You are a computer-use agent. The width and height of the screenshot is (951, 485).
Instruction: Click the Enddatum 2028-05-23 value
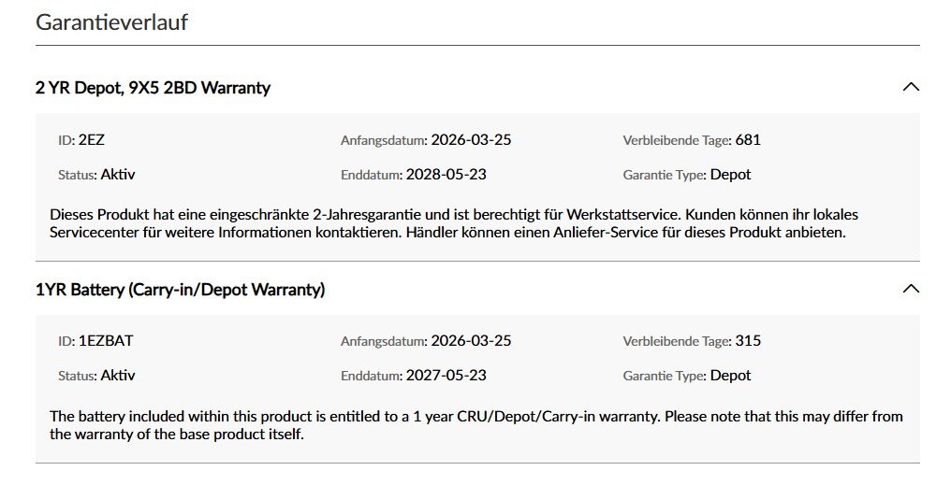click(446, 175)
